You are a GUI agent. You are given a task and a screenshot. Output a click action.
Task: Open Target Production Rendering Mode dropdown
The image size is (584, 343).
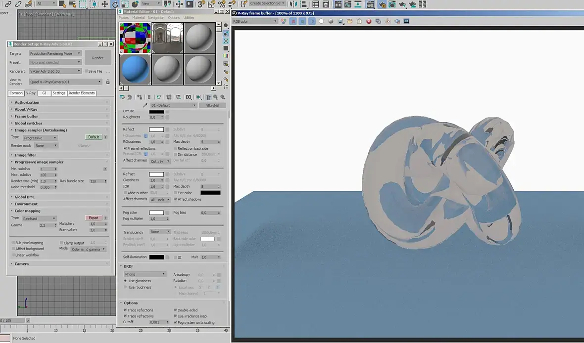55,53
